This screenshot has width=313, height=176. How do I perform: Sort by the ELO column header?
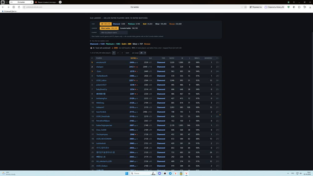point(150,58)
